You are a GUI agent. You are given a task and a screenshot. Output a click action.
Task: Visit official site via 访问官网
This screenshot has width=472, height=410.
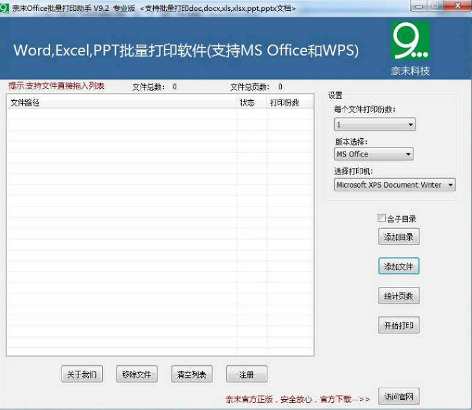tap(398, 397)
